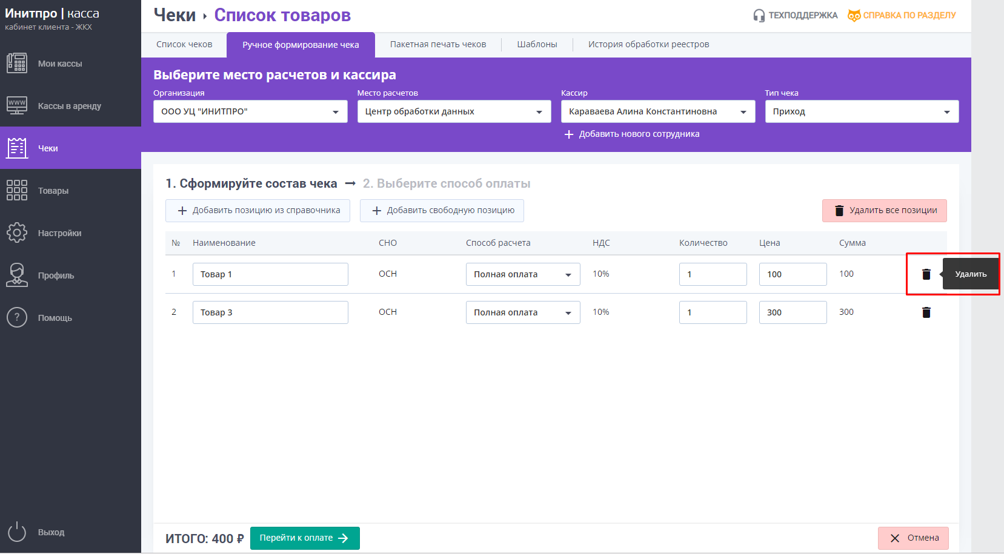1004x554 pixels.
Task: Expand Организация dropdown ООО УЦ ИНИТПРО
Action: coord(250,111)
